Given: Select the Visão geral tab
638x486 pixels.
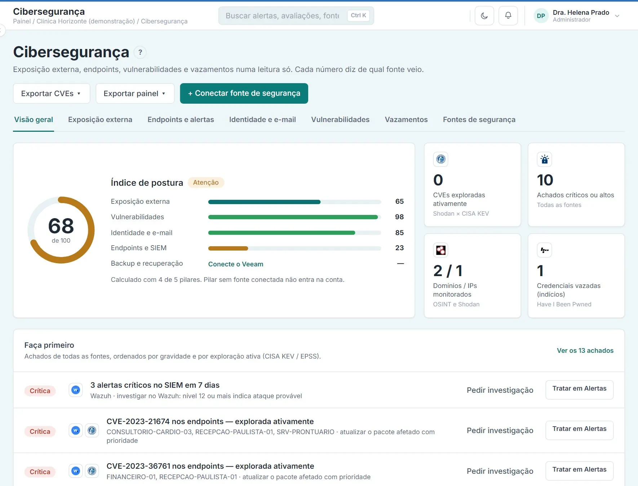Looking at the screenshot, I should coord(34,120).
